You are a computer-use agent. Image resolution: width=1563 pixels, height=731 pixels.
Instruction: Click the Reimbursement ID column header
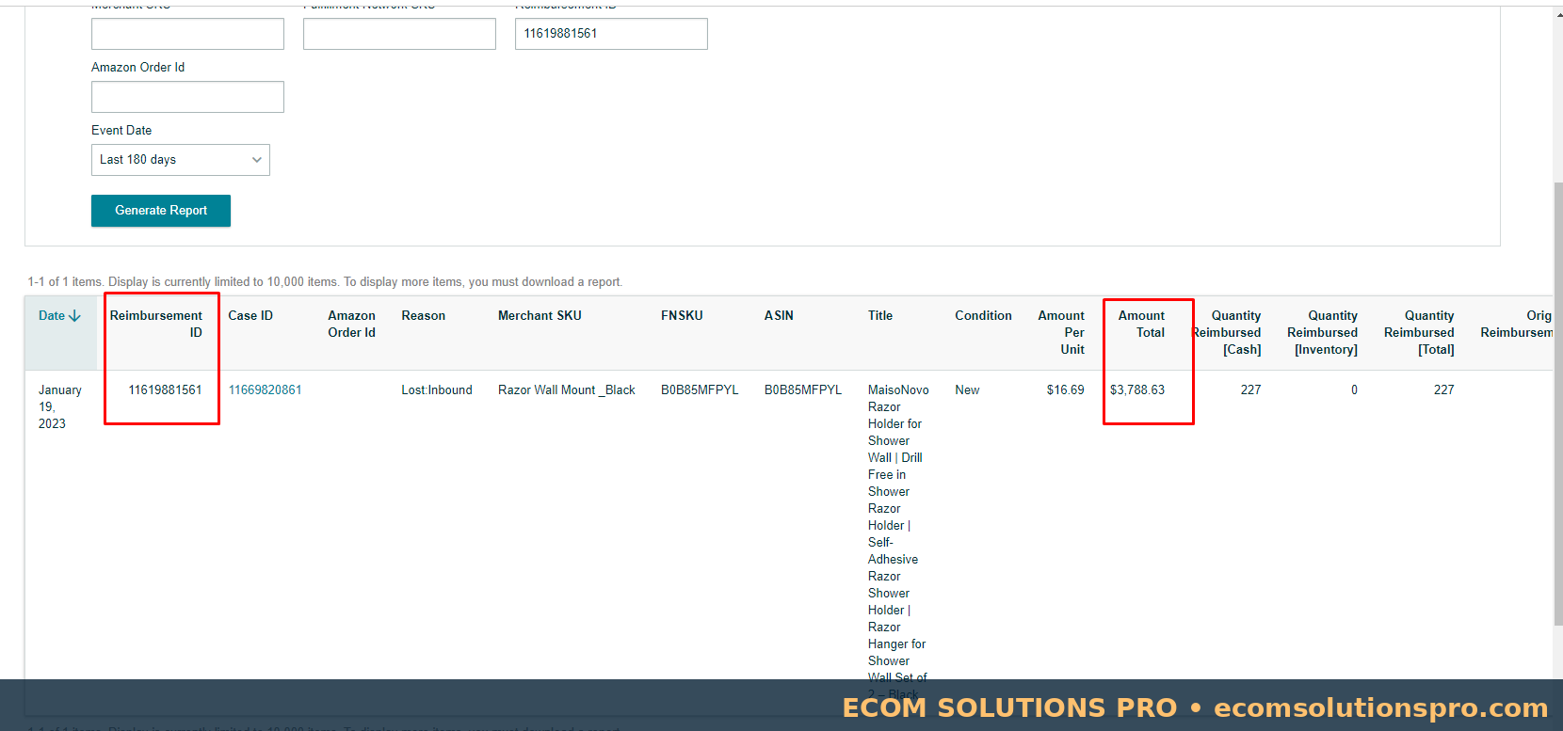pyautogui.click(x=156, y=324)
